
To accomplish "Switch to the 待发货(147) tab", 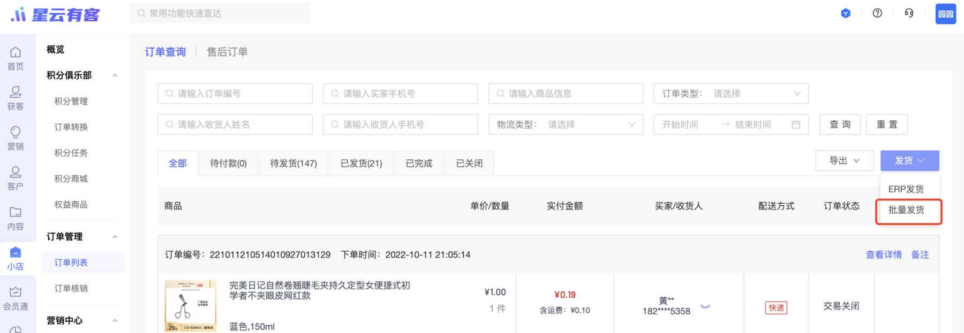I will point(293,163).
